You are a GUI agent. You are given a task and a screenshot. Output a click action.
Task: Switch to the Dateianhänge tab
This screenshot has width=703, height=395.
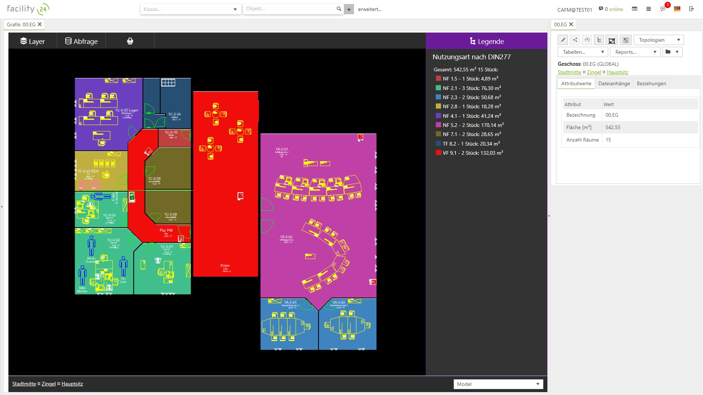[x=614, y=83]
